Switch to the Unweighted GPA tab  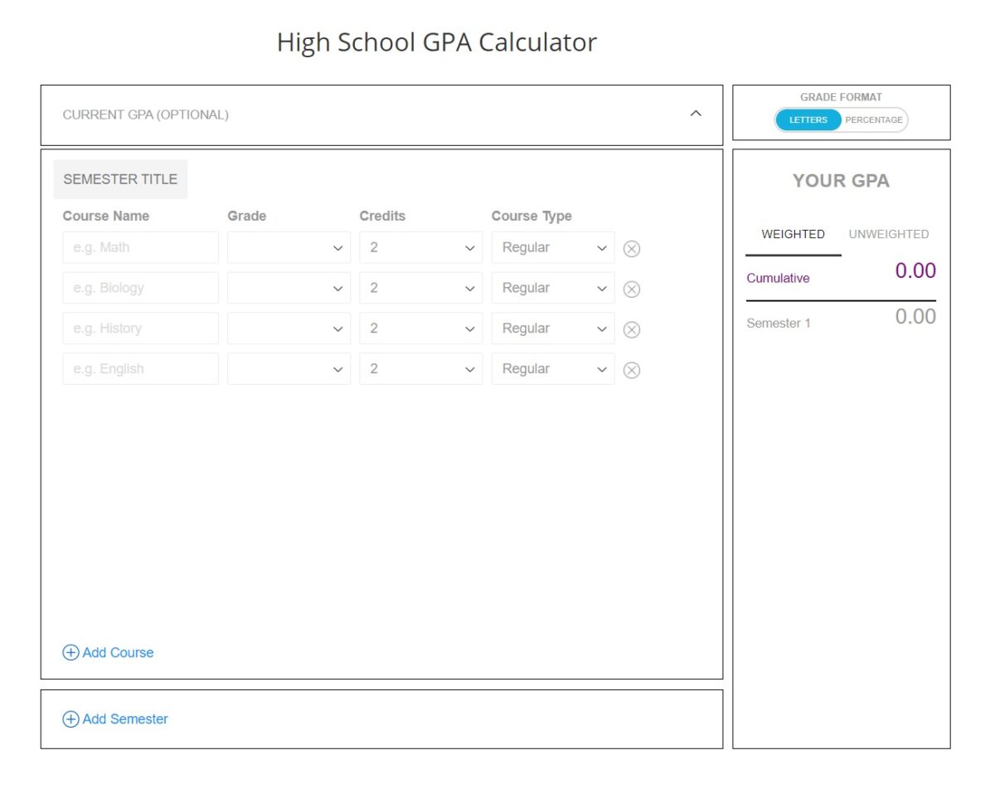(x=889, y=234)
